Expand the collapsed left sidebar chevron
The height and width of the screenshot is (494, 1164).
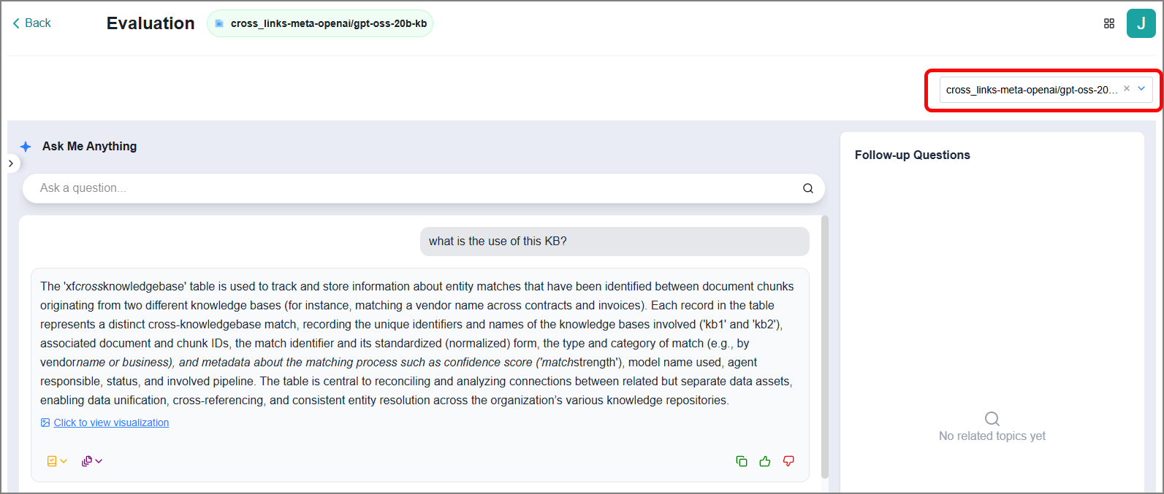click(x=10, y=163)
